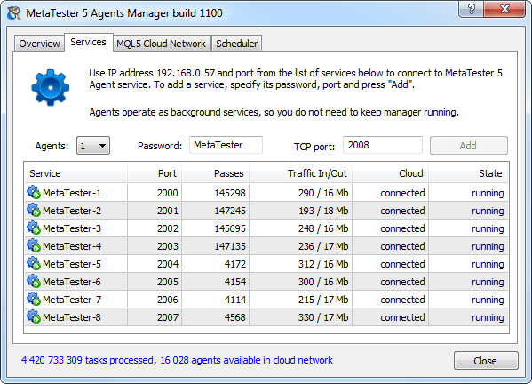Focus the TCP port input field
The height and width of the screenshot is (384, 532).
click(x=383, y=145)
